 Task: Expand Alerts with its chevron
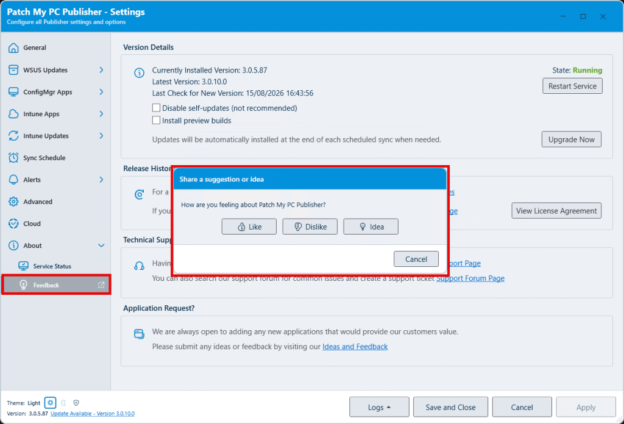tap(101, 179)
